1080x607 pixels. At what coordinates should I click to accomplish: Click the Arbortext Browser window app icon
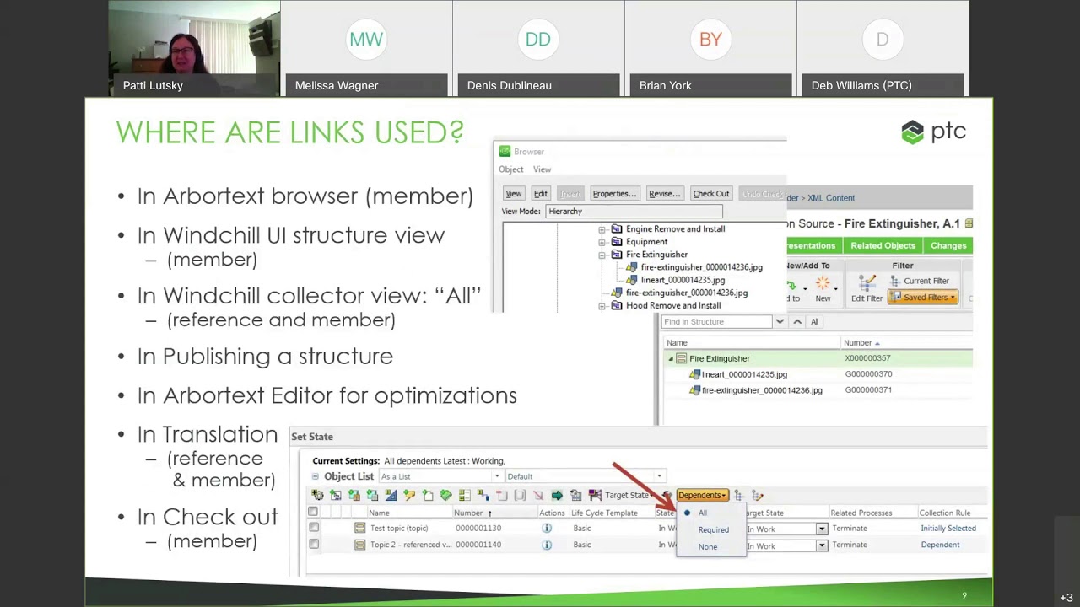(505, 152)
